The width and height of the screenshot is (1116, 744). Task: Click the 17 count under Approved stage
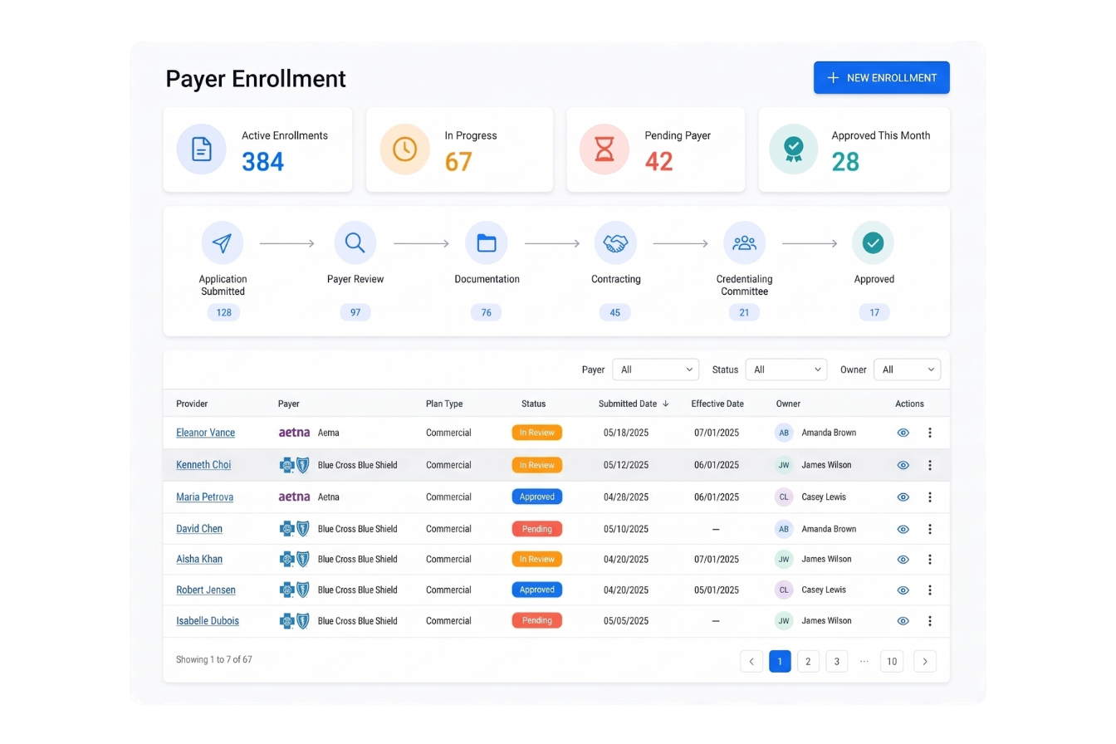874,313
